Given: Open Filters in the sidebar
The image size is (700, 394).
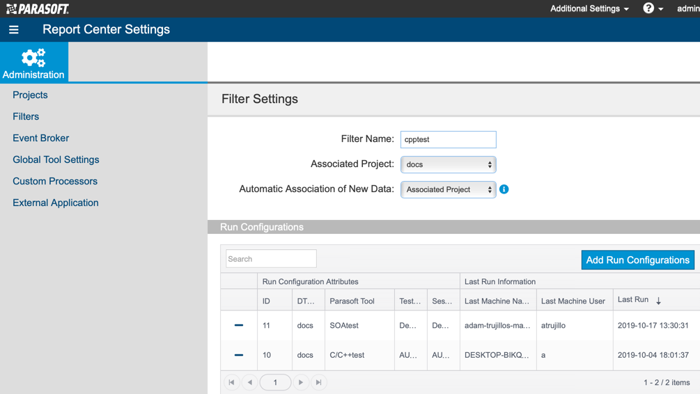Looking at the screenshot, I should coord(26,116).
